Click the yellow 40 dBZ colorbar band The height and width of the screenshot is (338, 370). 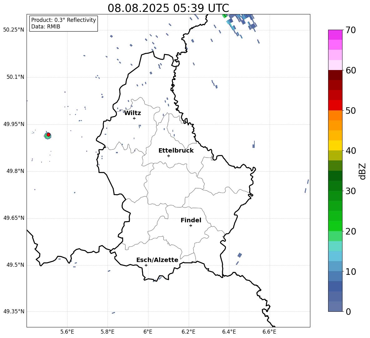click(335, 145)
